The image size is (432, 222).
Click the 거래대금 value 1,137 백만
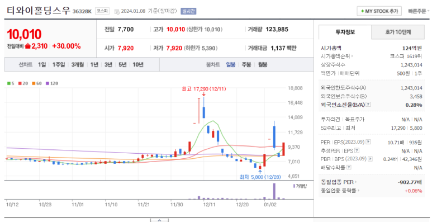[x=283, y=48]
